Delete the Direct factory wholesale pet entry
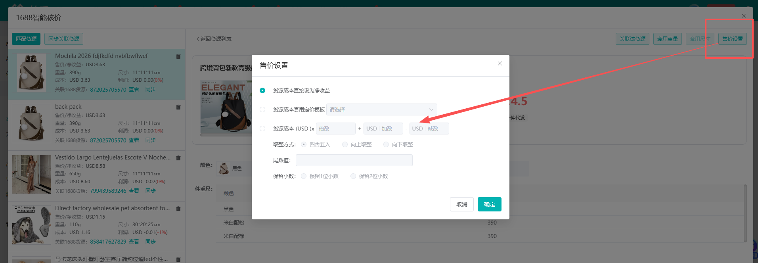758x263 pixels. tap(178, 209)
